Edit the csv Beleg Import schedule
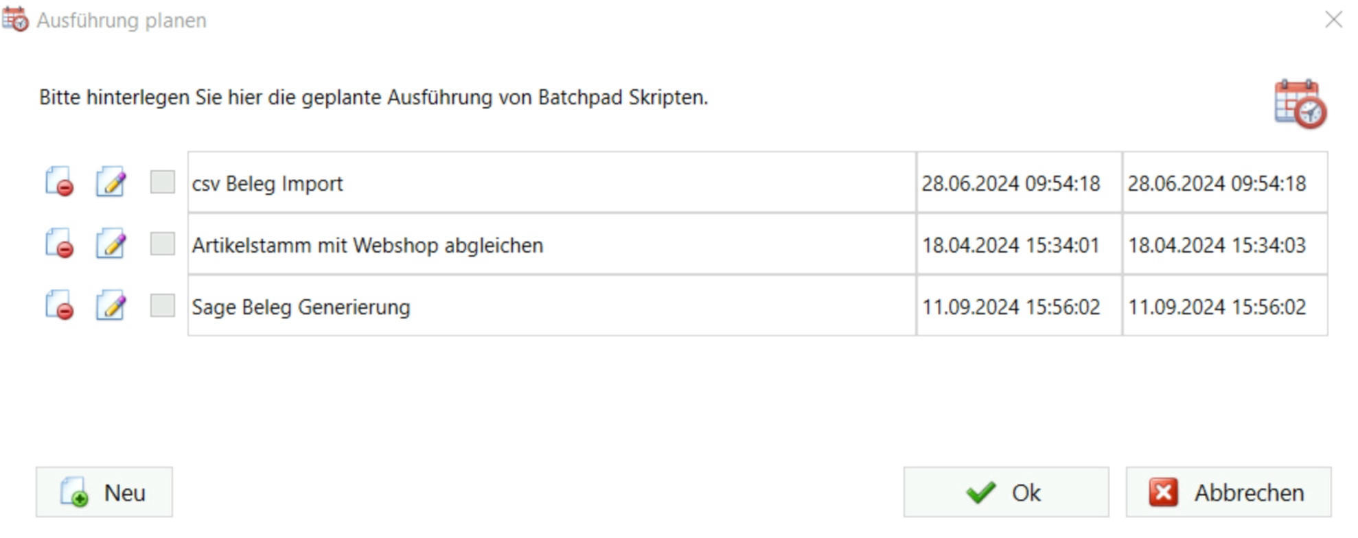The height and width of the screenshot is (538, 1358). [111, 183]
